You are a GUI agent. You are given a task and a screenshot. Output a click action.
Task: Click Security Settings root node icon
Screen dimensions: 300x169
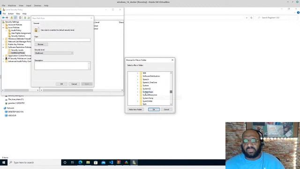pyautogui.click(x=3, y=22)
